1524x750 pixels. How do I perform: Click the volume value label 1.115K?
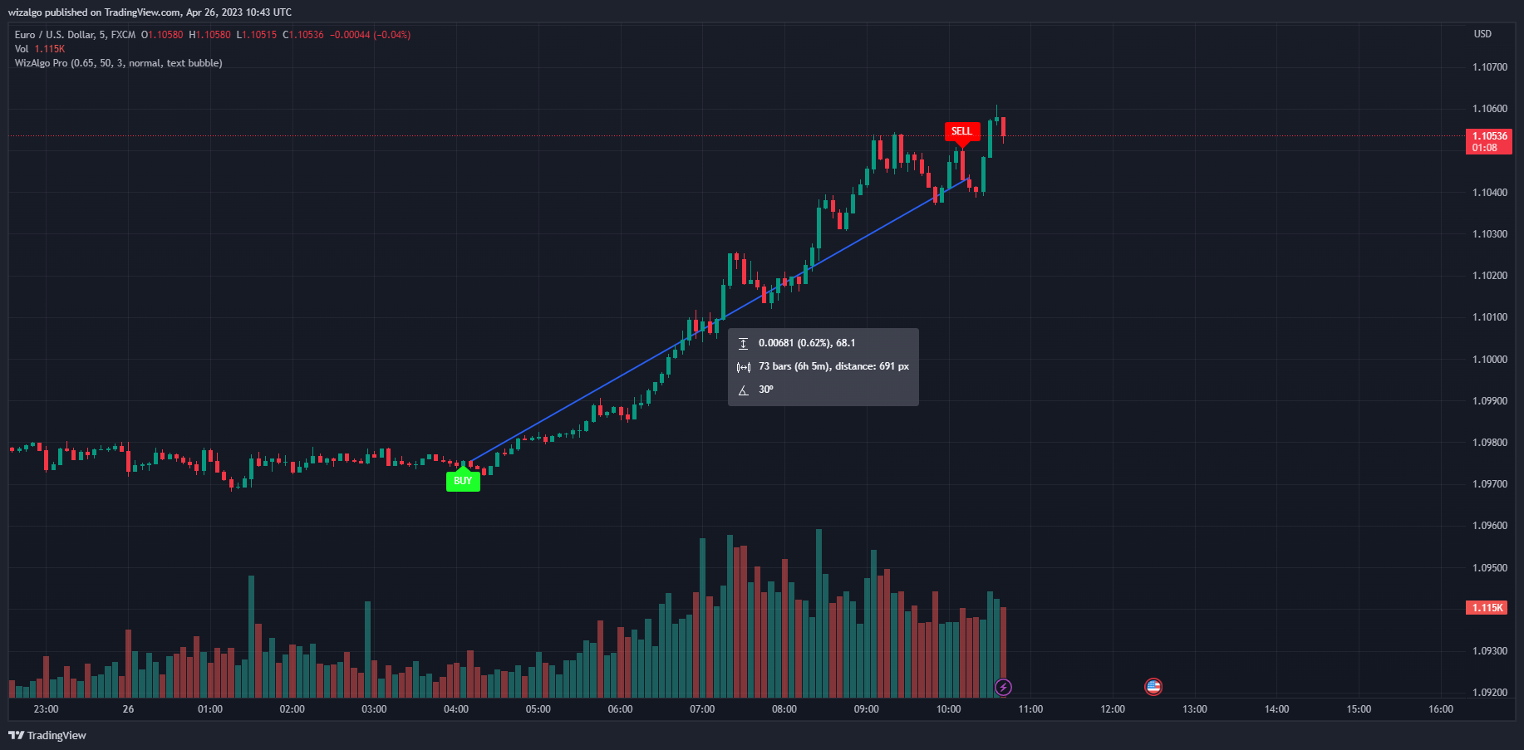pos(1487,608)
